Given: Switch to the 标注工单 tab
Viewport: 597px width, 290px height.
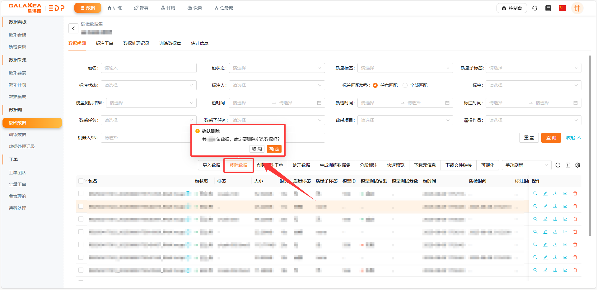Looking at the screenshot, I should [x=104, y=43].
